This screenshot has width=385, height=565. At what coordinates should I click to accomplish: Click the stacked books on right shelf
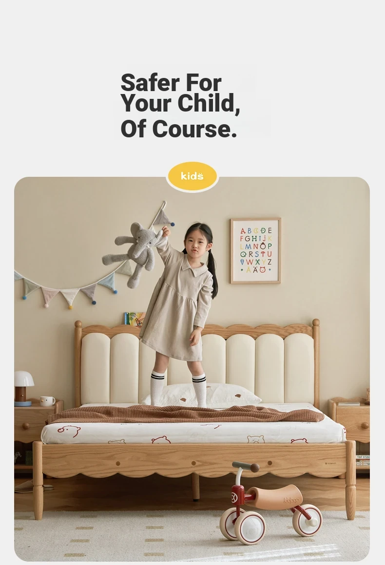(x=363, y=461)
